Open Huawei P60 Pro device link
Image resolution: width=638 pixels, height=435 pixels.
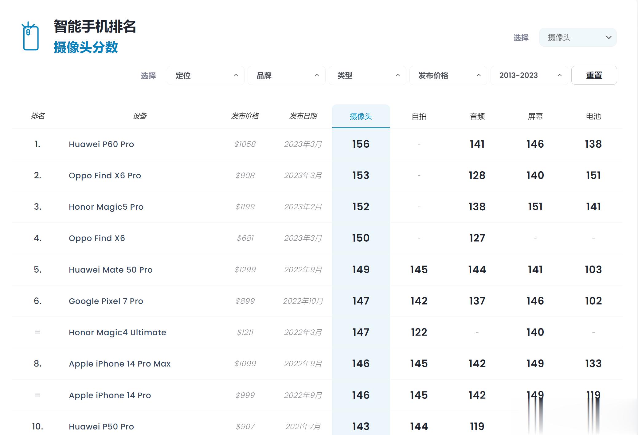point(101,144)
